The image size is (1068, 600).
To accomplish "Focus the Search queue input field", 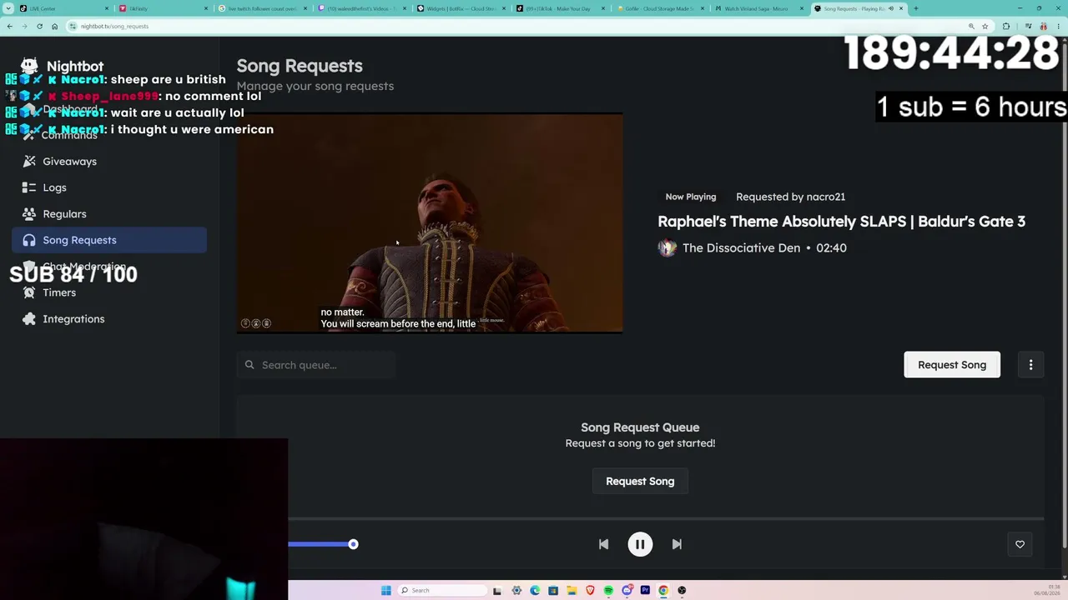I will (315, 365).
